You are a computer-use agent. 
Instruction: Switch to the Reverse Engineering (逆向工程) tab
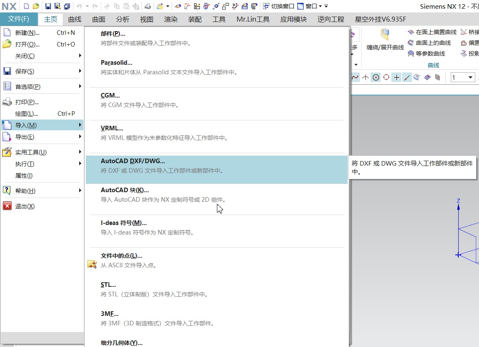coord(331,19)
